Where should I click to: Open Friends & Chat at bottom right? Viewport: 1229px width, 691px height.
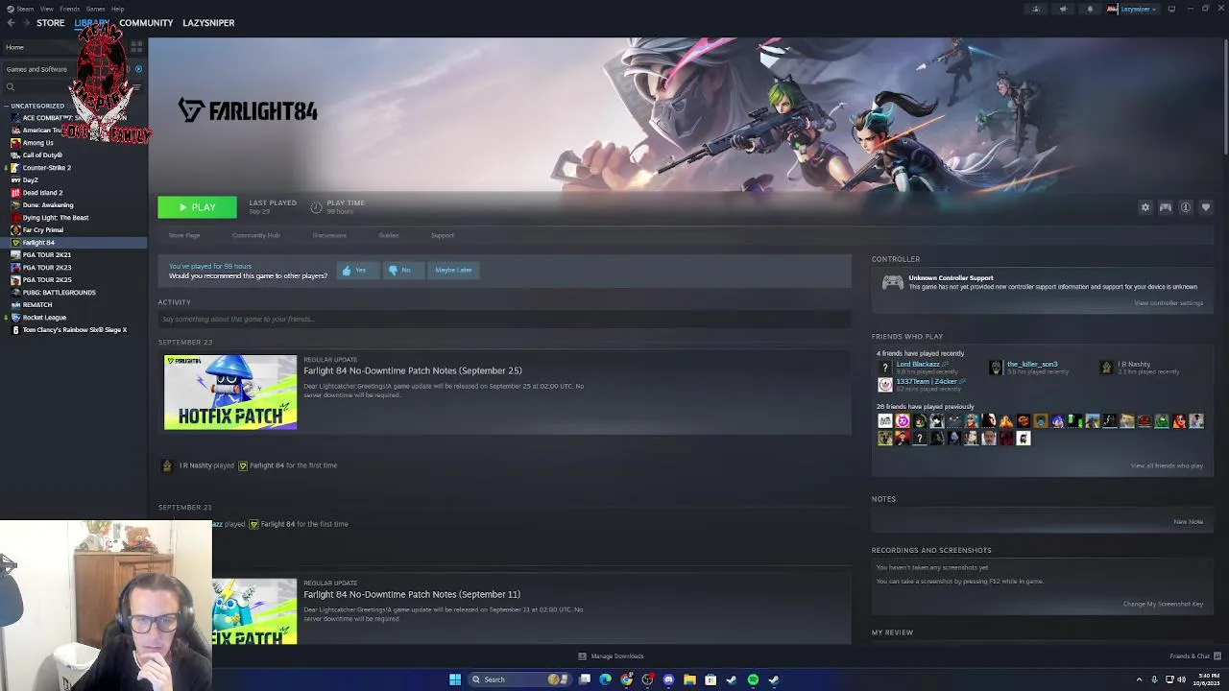[1195, 656]
